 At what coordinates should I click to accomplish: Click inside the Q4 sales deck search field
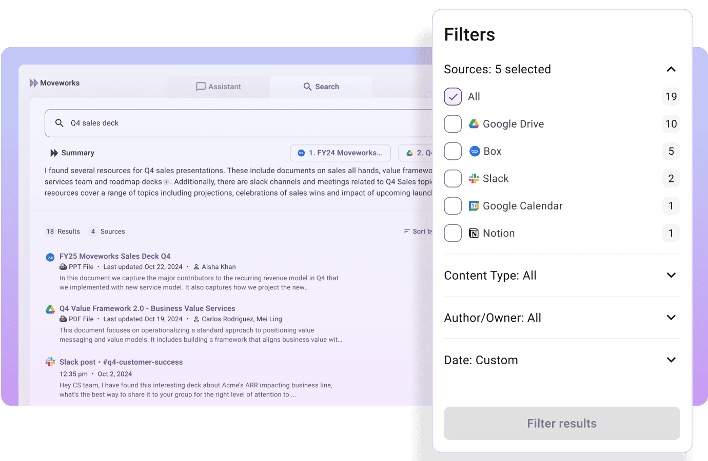205,123
